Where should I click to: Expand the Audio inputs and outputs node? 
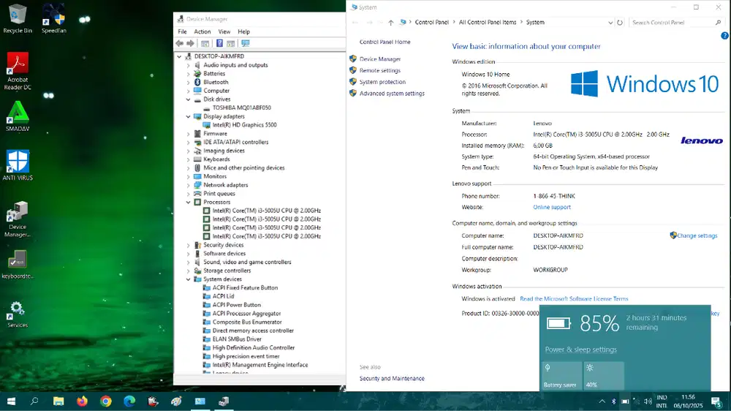(189, 65)
